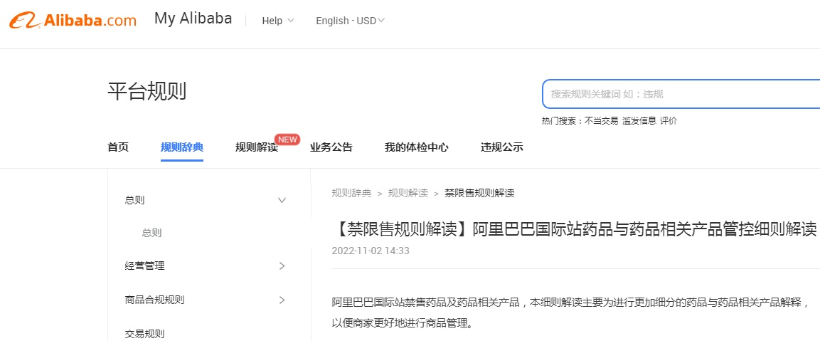Click the Alibaba.com logo
Image resolution: width=820 pixels, height=341 pixels.
tap(72, 20)
